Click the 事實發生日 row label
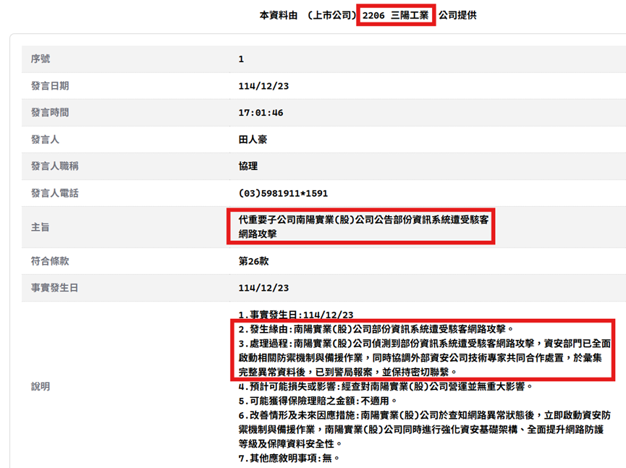 pos(54,288)
